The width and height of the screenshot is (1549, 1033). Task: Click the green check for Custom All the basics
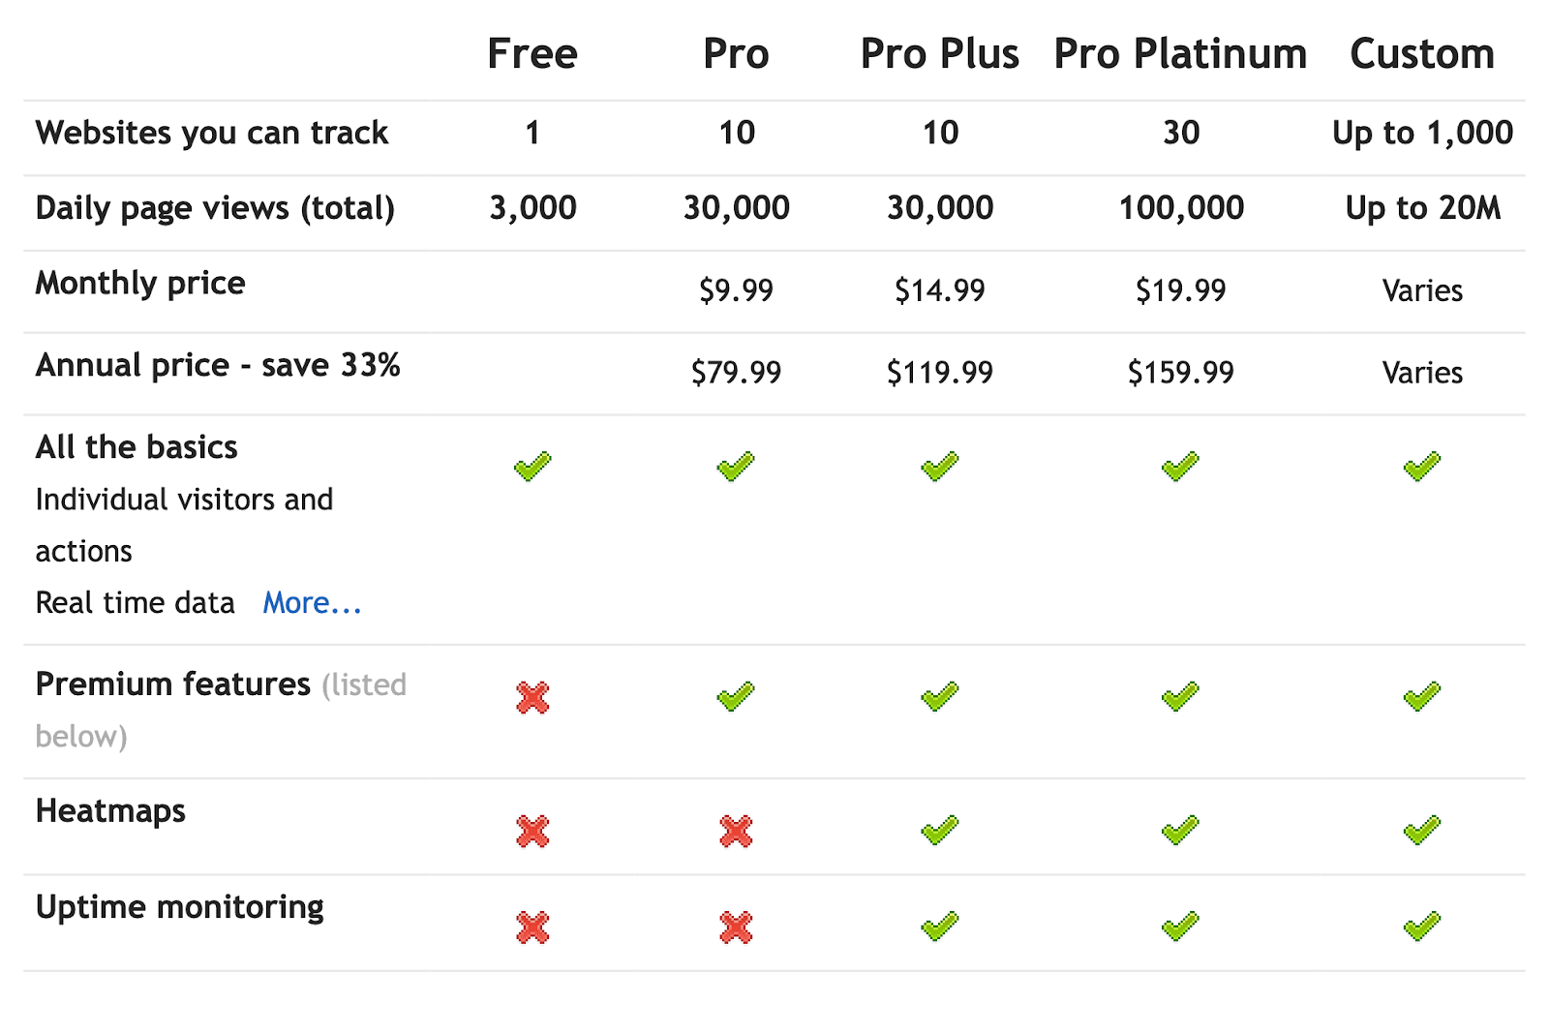click(1421, 467)
